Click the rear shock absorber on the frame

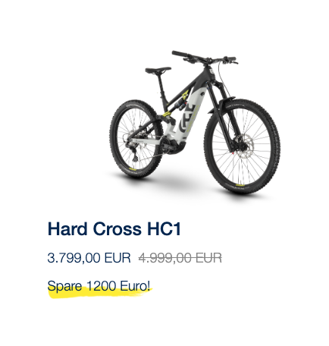[x=183, y=103]
